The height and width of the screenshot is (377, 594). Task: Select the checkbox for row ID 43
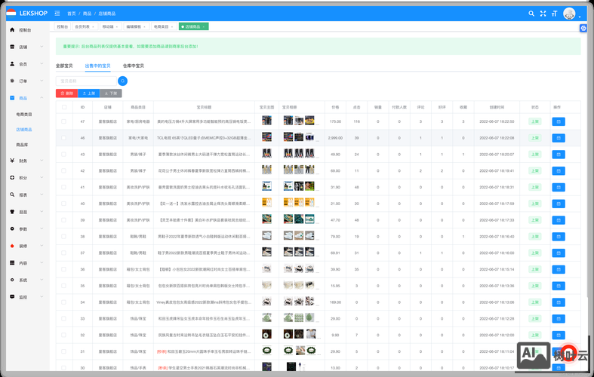coord(63,154)
